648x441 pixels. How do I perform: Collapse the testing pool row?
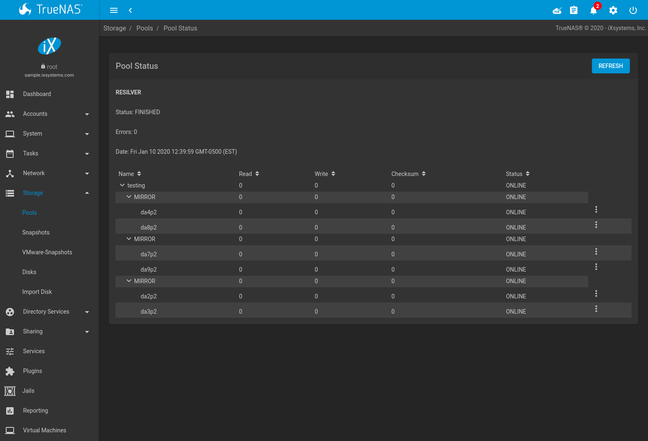122,185
